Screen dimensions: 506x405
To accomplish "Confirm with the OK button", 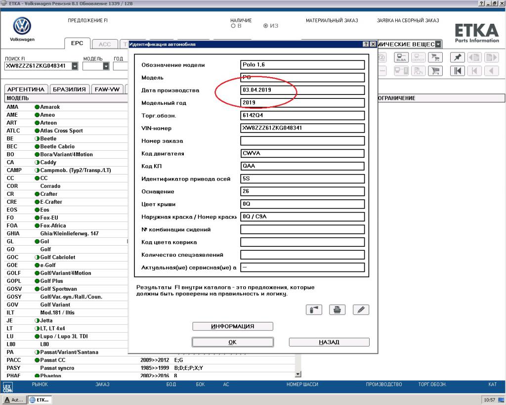I will click(233, 342).
